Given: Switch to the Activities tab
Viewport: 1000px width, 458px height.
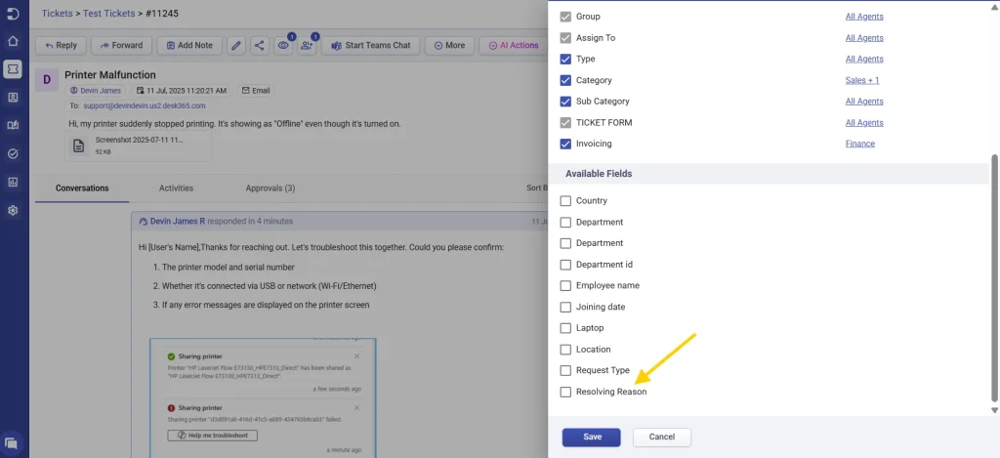Looking at the screenshot, I should (x=176, y=188).
